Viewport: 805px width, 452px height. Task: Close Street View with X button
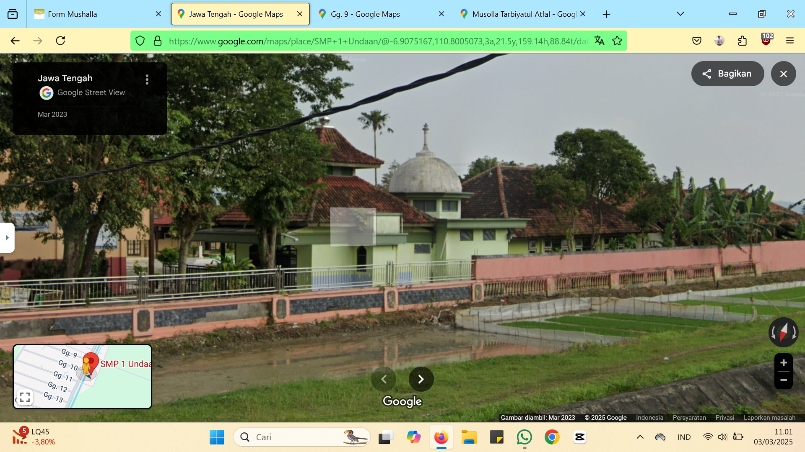(x=783, y=74)
